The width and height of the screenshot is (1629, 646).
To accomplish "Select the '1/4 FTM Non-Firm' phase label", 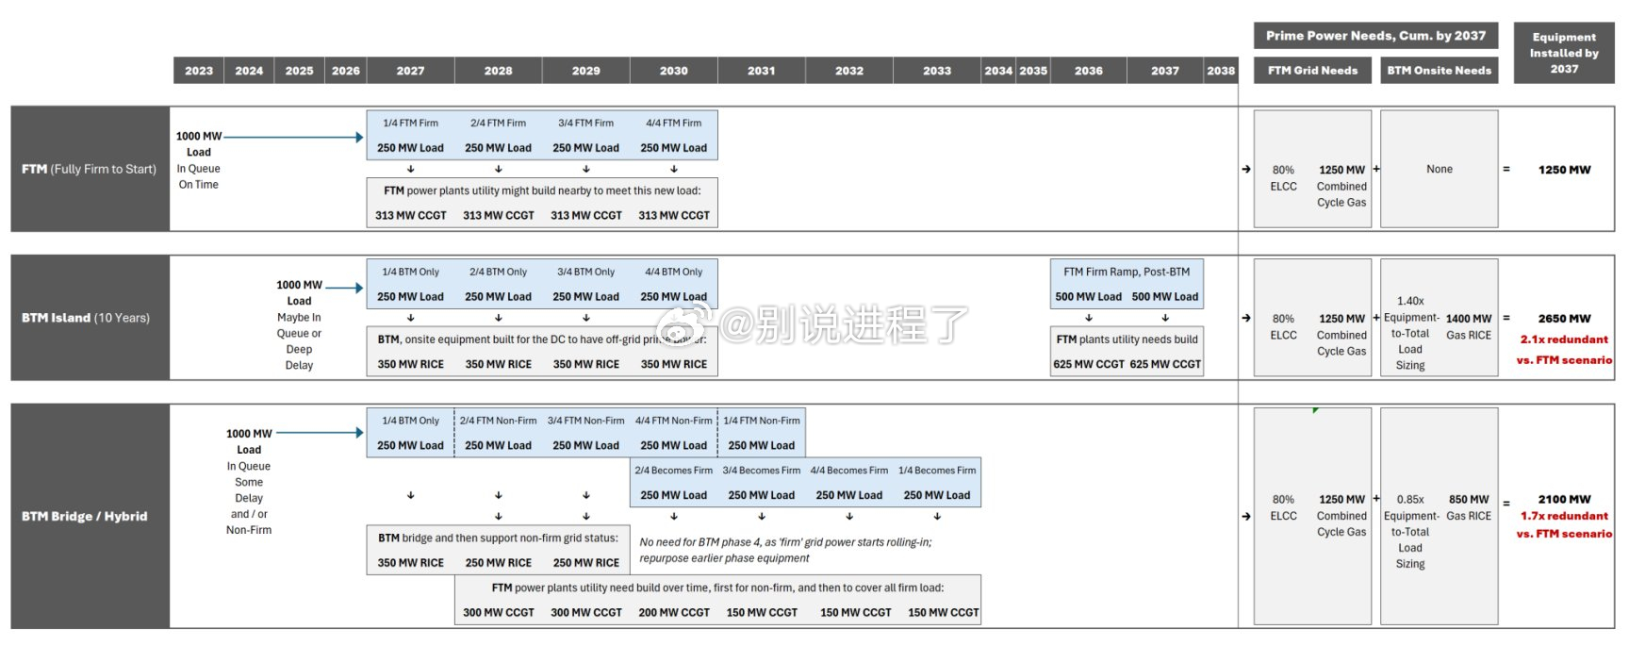I will pyautogui.click(x=762, y=421).
